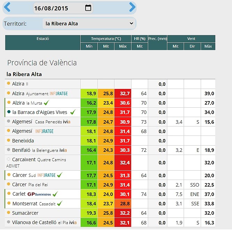
Task: Click INFORATGE logo in Càrcer Sud row
Action: pyautogui.click(x=47, y=175)
